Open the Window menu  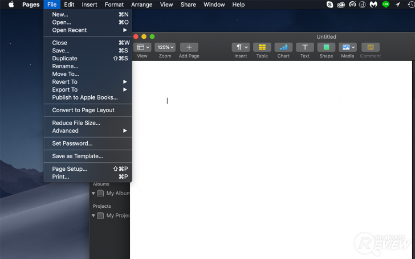[x=214, y=5]
